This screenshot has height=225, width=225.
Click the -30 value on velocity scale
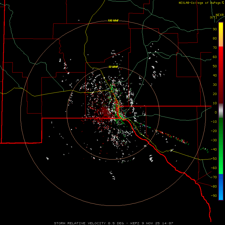pos(214,140)
